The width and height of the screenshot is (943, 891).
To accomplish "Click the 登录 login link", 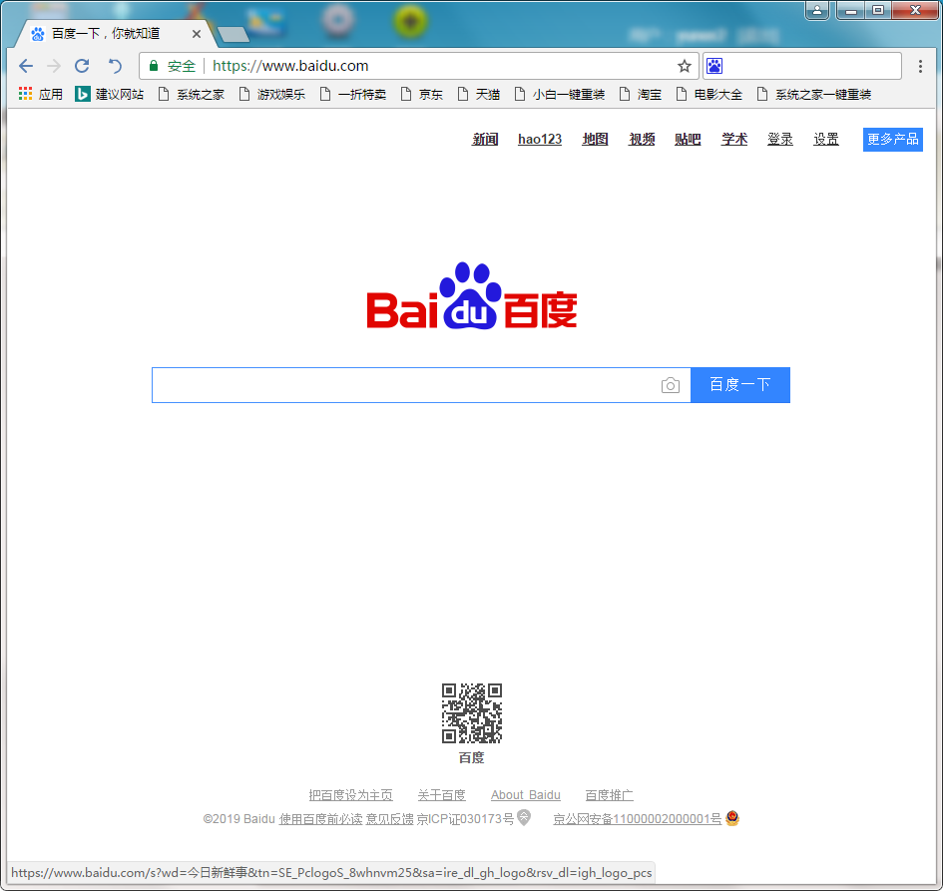I will (x=780, y=139).
